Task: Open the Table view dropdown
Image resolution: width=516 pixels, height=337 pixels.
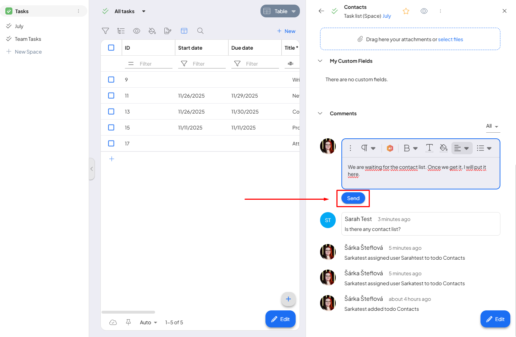Action: 280,11
